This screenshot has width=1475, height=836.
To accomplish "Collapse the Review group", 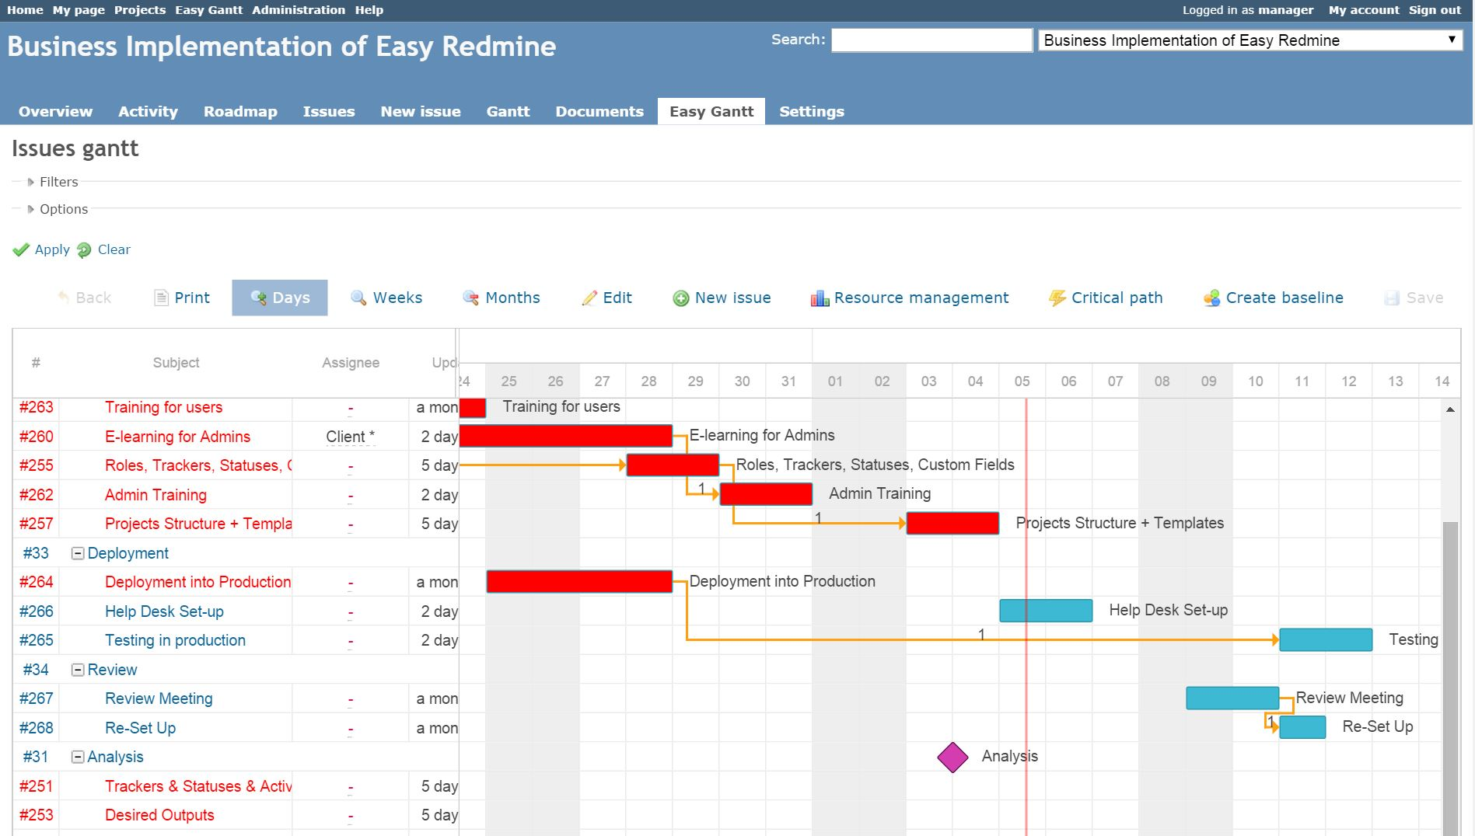I will [x=76, y=669].
